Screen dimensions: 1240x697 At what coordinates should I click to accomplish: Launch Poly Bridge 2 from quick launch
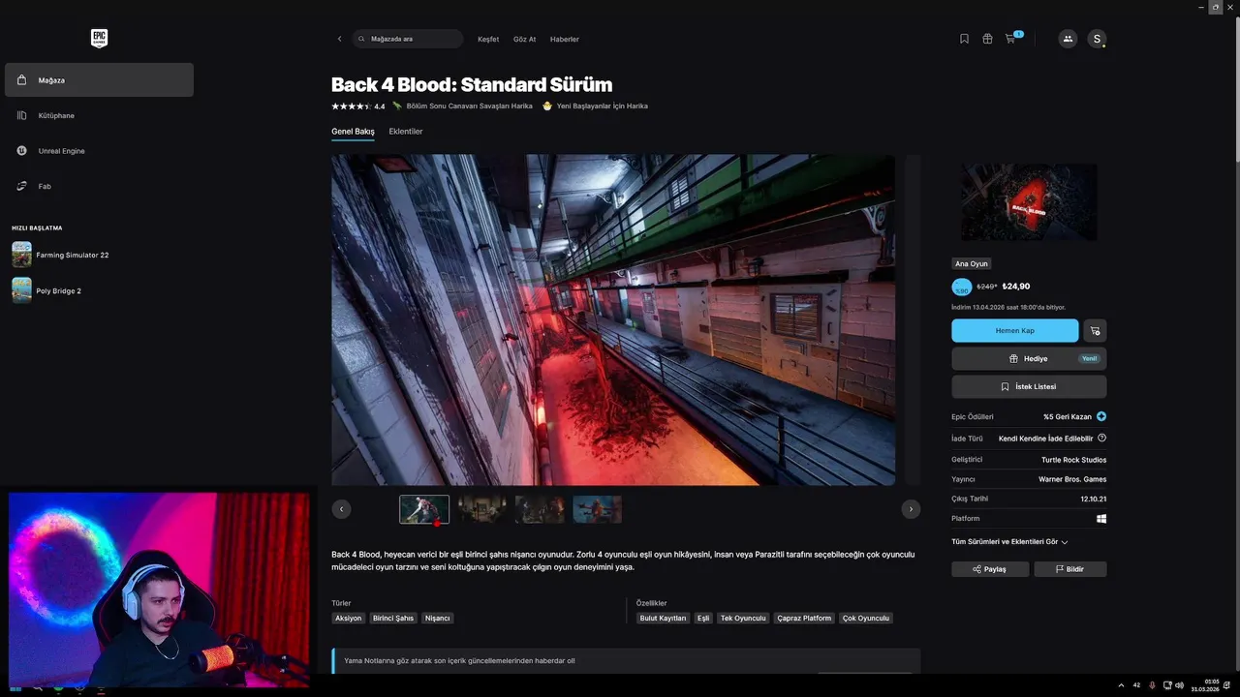[x=46, y=290]
